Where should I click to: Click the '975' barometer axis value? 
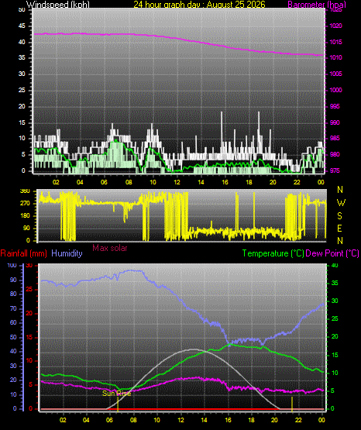[x=335, y=170]
